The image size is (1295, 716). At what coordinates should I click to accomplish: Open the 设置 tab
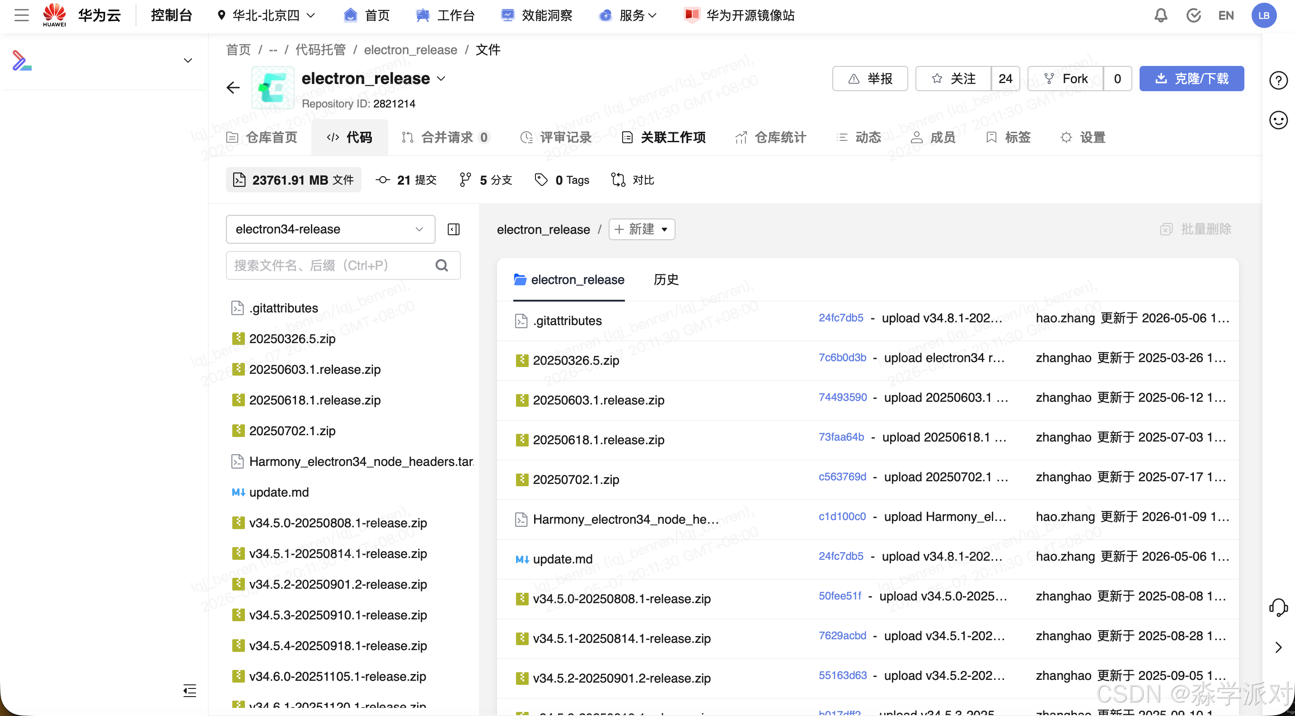pyautogui.click(x=1082, y=137)
